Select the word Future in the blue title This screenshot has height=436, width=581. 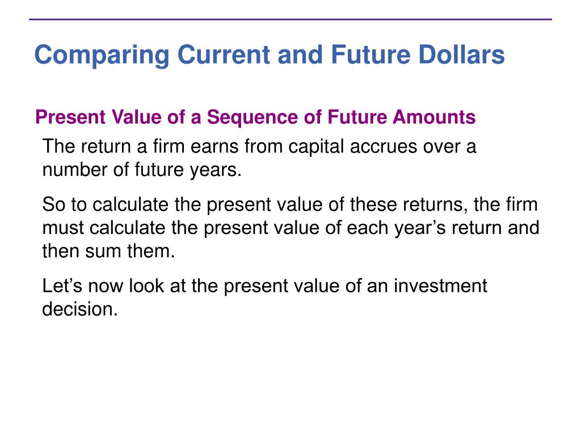(371, 54)
